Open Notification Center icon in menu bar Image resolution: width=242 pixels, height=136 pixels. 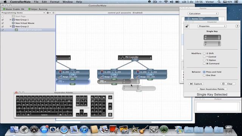236,2
